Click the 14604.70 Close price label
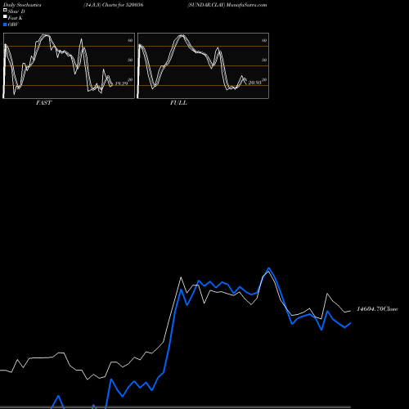Screen dimensions: 409x409 pyautogui.click(x=377, y=309)
